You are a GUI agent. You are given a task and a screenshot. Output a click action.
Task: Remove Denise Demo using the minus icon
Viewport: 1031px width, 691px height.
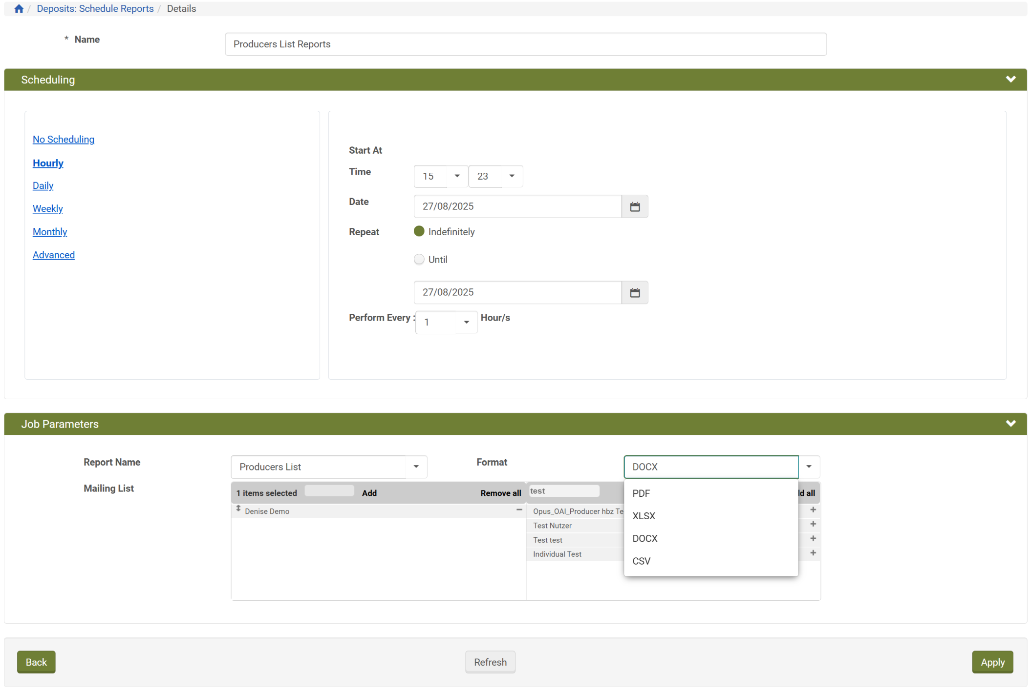tap(519, 510)
